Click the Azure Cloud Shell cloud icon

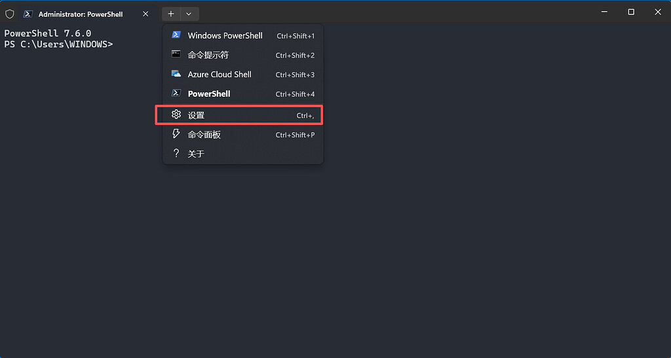pos(176,73)
